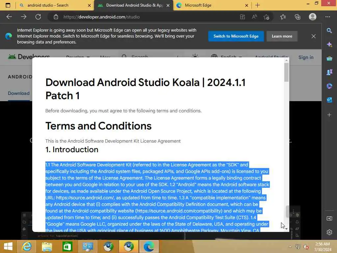Open File Explorer from taskbar
Screen dimensions: 337x253
pos(47,246)
